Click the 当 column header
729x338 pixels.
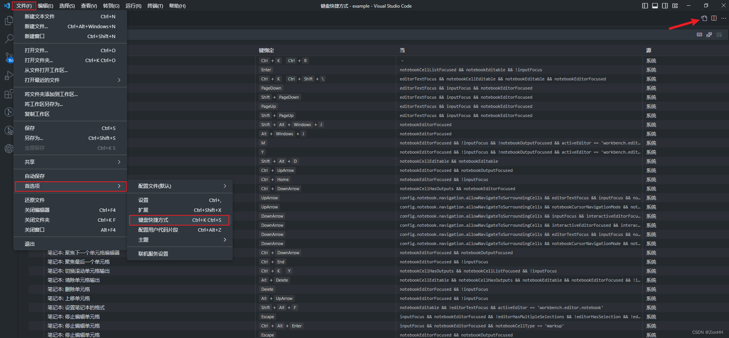[402, 50]
